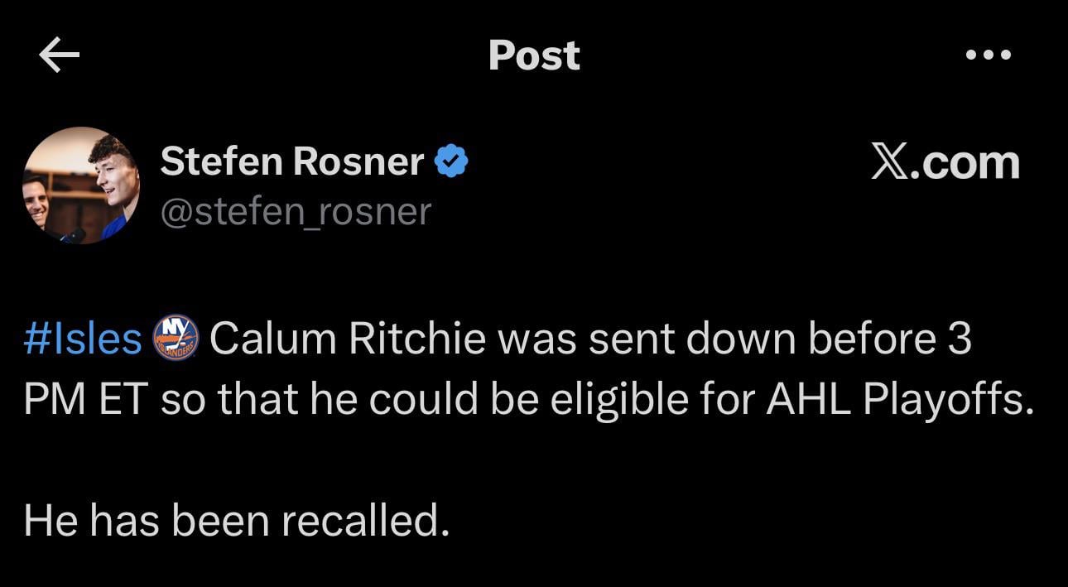Open the Stefen Rosner display name

coord(291,161)
